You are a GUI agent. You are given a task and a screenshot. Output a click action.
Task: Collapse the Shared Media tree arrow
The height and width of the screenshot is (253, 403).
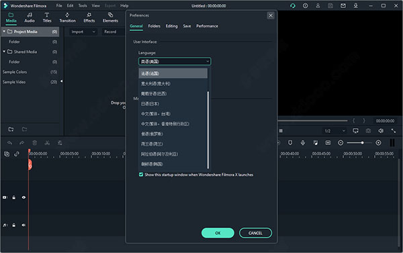(4, 52)
